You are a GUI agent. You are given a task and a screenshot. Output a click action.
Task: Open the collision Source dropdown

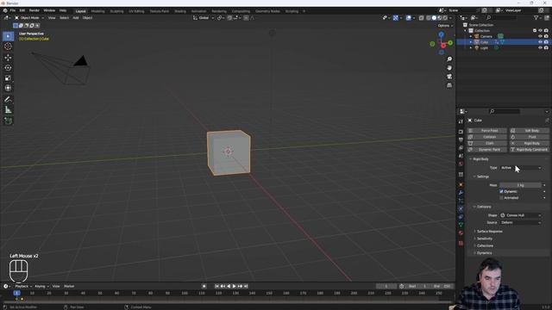(x=521, y=222)
